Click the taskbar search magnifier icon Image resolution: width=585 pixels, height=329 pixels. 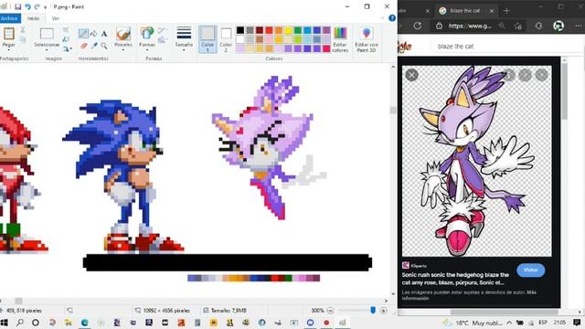click(20, 323)
